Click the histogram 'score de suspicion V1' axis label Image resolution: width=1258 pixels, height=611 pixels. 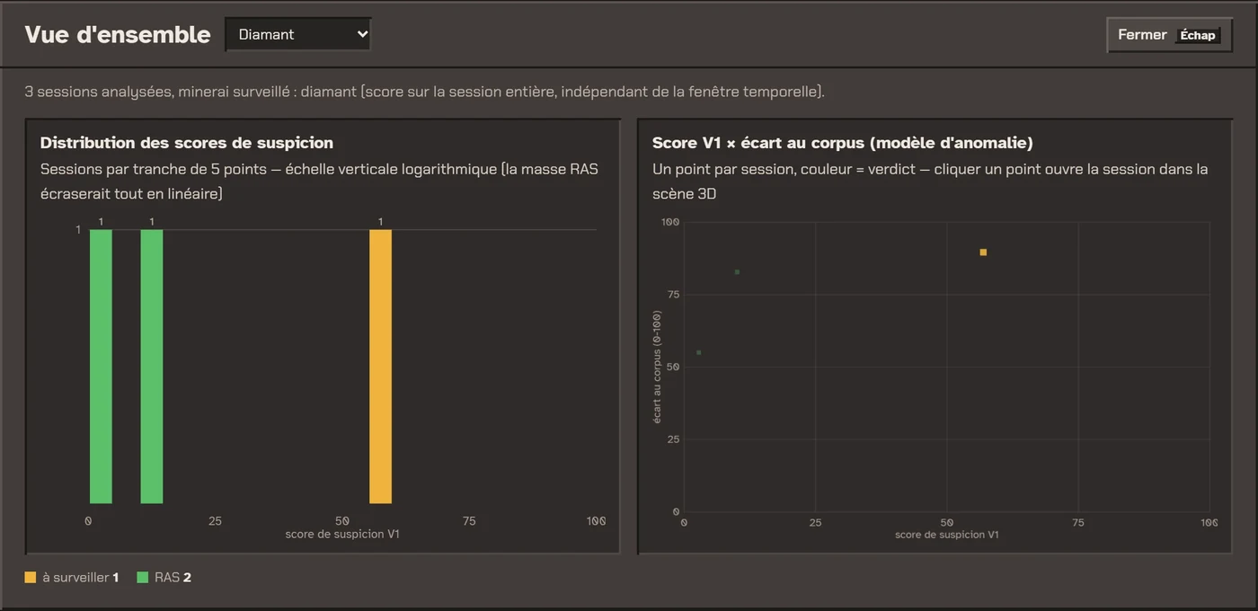click(342, 535)
